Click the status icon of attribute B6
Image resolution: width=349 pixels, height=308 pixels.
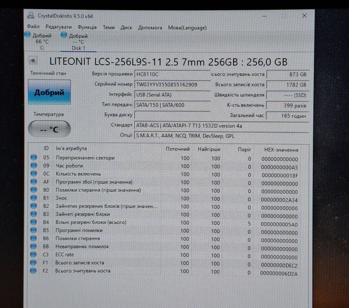pos(34,238)
